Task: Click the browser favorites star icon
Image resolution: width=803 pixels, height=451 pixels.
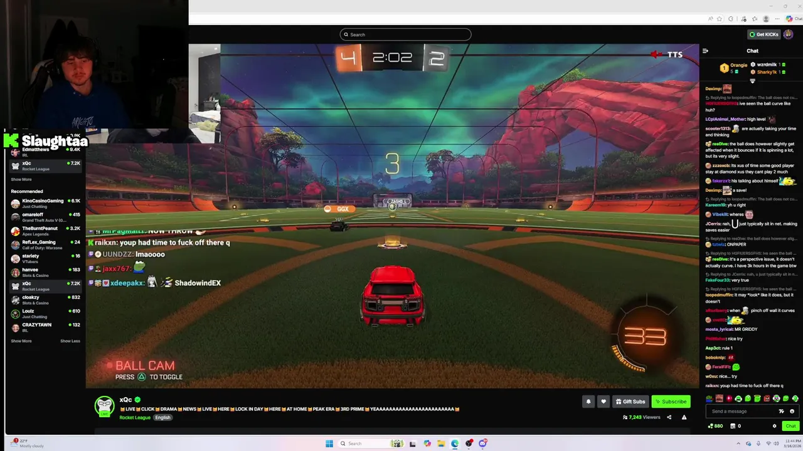Action: (x=720, y=19)
